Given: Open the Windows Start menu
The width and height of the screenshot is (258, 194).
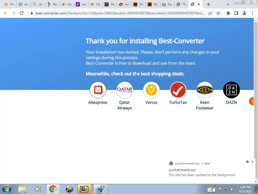Looking at the screenshot, I should [x=7, y=189].
